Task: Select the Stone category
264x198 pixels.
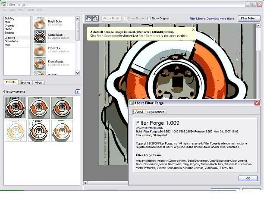Action: click(x=8, y=29)
